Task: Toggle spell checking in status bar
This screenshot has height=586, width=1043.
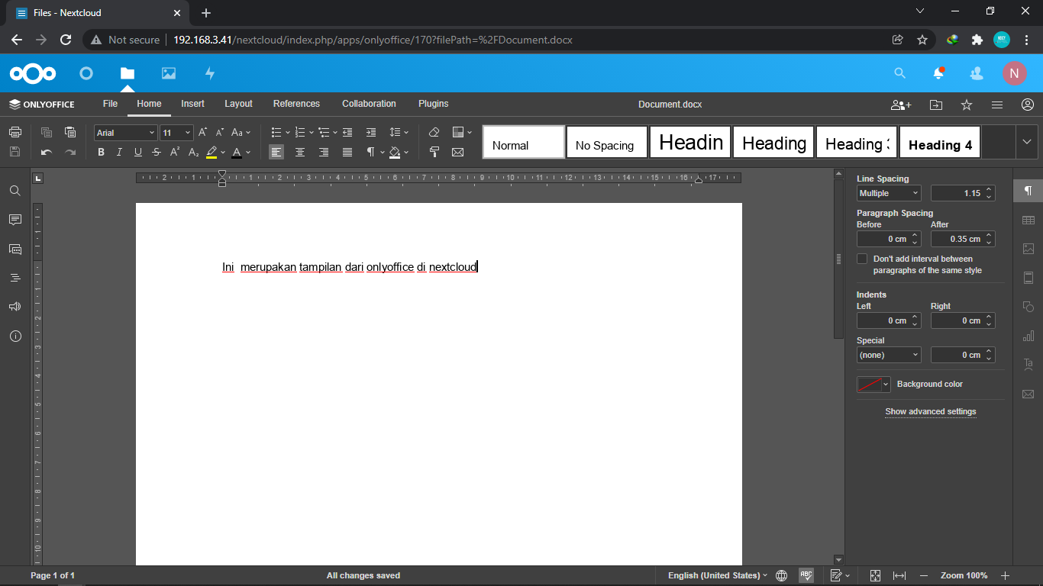Action: point(806,575)
